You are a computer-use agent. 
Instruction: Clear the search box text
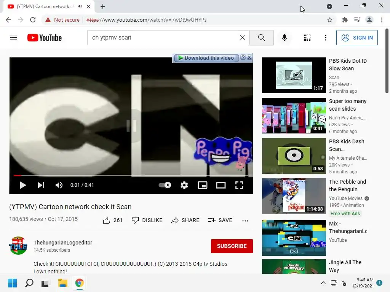pos(243,38)
